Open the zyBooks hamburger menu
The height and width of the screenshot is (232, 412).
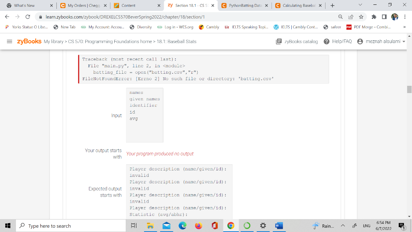coord(10,41)
